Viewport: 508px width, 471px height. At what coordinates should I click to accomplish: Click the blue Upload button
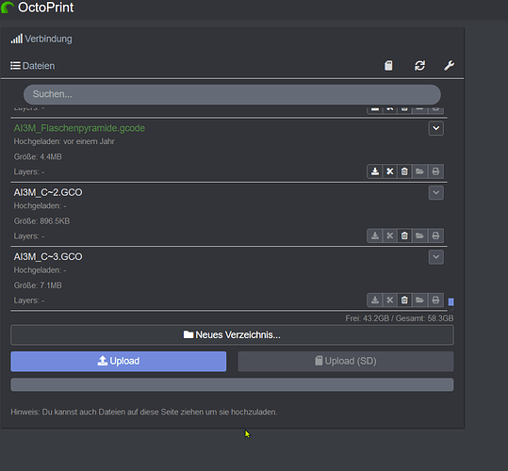(x=119, y=362)
